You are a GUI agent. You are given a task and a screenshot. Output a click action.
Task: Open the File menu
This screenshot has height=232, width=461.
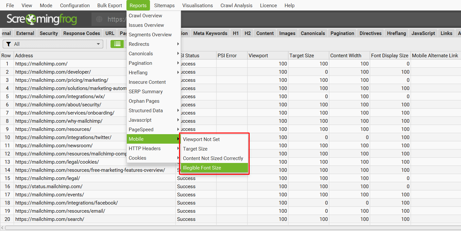[x=10, y=5]
